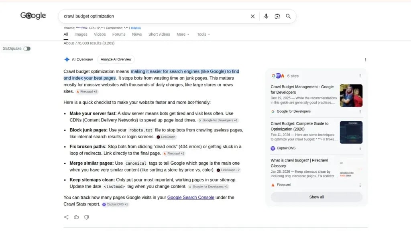
Task: Open more options for Firecrawl source
Action: [360, 185]
